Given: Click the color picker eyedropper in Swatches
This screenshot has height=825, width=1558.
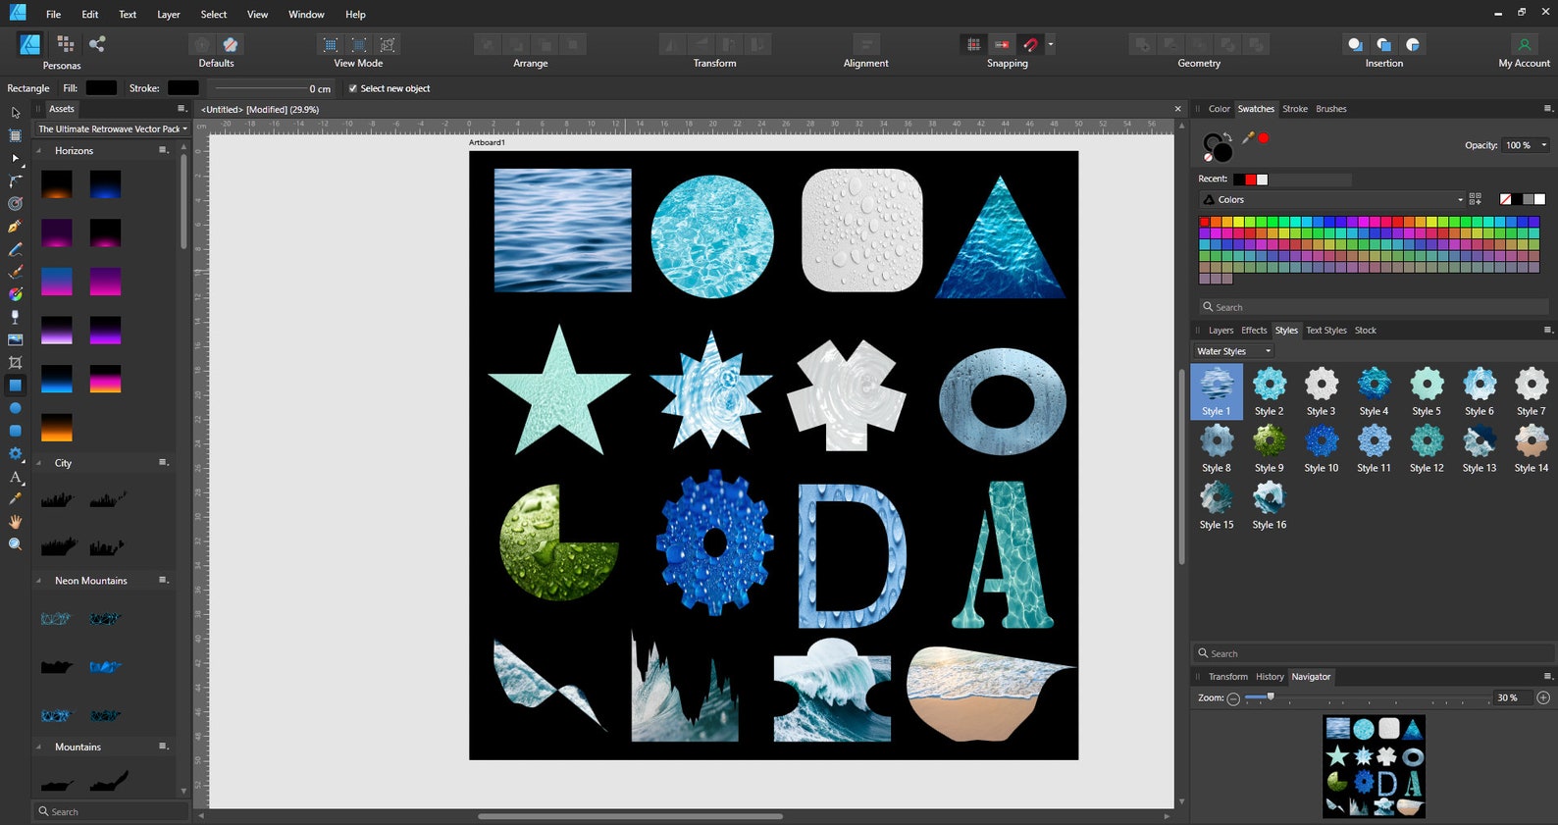Looking at the screenshot, I should tap(1248, 138).
